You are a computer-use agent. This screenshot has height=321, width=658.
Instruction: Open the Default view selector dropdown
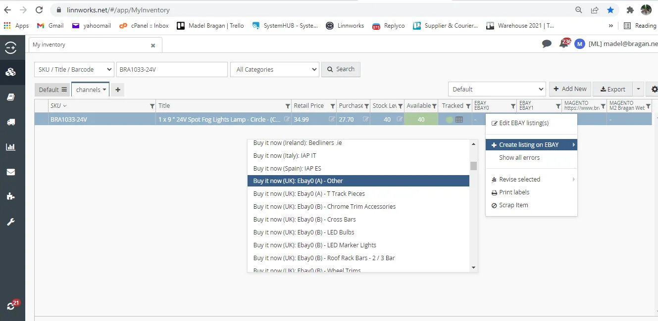[x=497, y=90]
